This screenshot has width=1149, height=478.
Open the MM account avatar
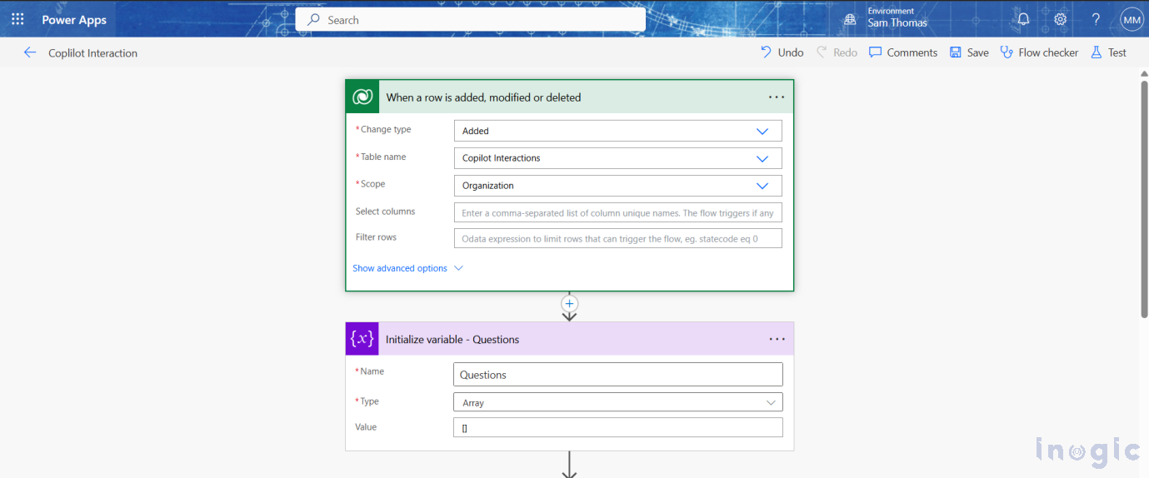click(1131, 19)
